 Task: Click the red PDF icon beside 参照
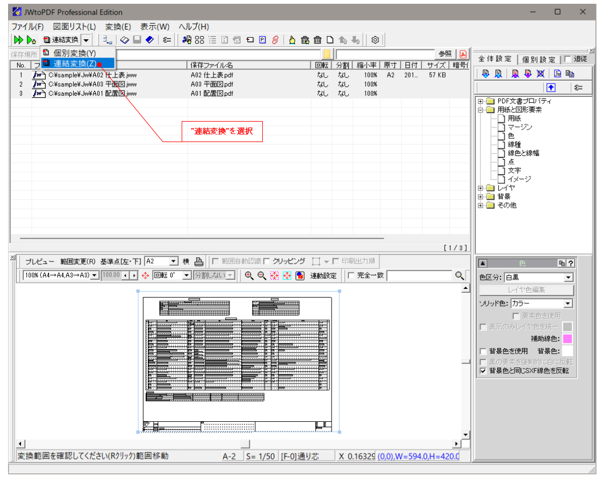tap(462, 54)
